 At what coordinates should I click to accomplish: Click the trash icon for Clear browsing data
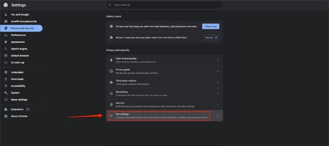point(111,60)
